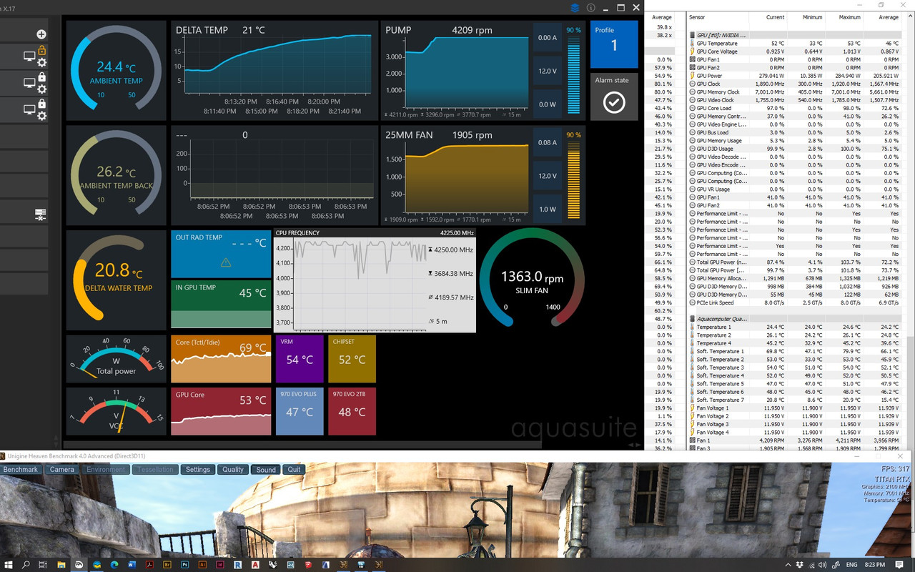The image size is (915, 572).
Task: Click the blue aquasuite layers icon in the titlebar
Action: click(x=575, y=8)
